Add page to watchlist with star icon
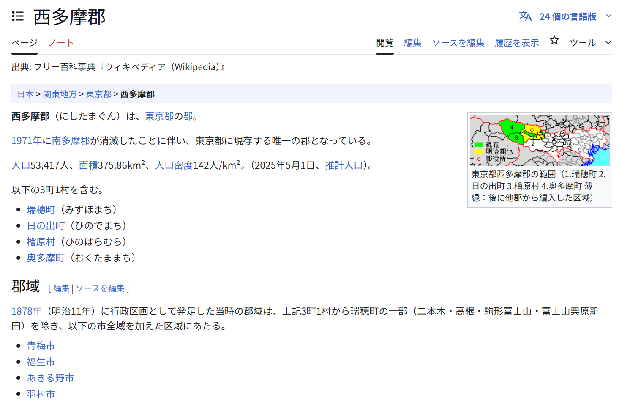This screenshot has height=406, width=619. 554,40
